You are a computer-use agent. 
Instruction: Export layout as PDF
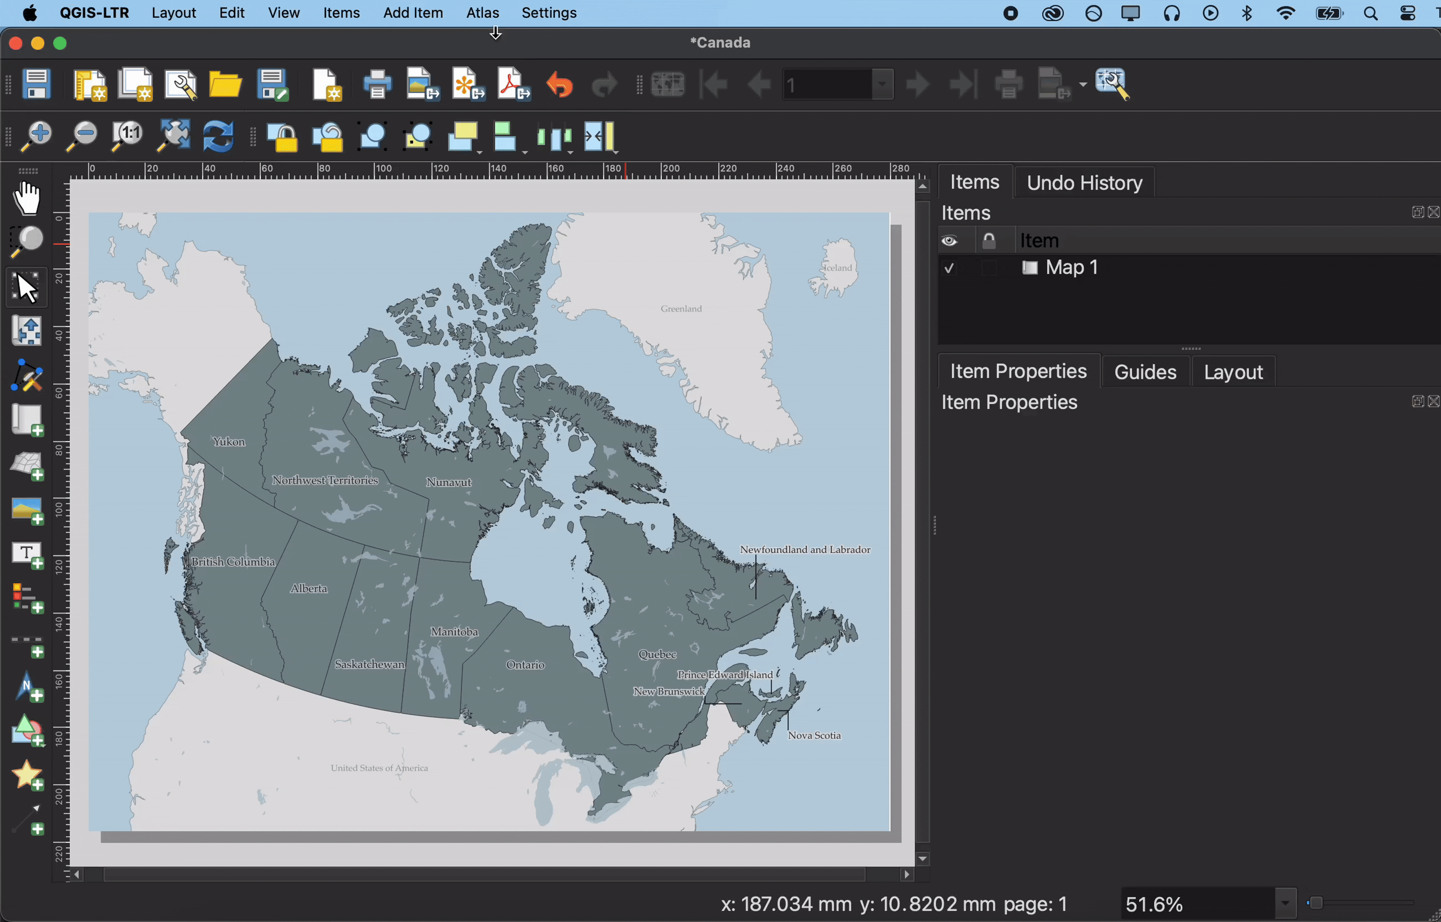pos(513,84)
